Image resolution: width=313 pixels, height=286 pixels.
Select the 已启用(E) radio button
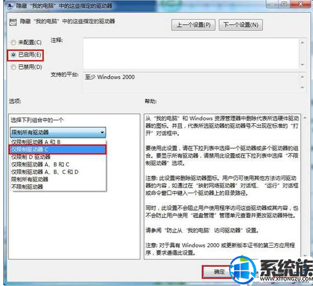click(14, 55)
